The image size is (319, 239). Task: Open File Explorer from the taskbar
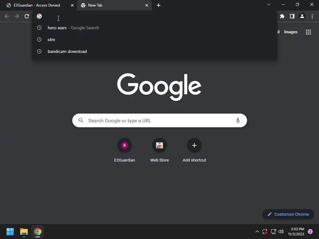point(24,232)
